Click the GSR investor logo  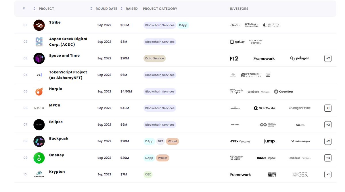pyautogui.click(x=300, y=174)
